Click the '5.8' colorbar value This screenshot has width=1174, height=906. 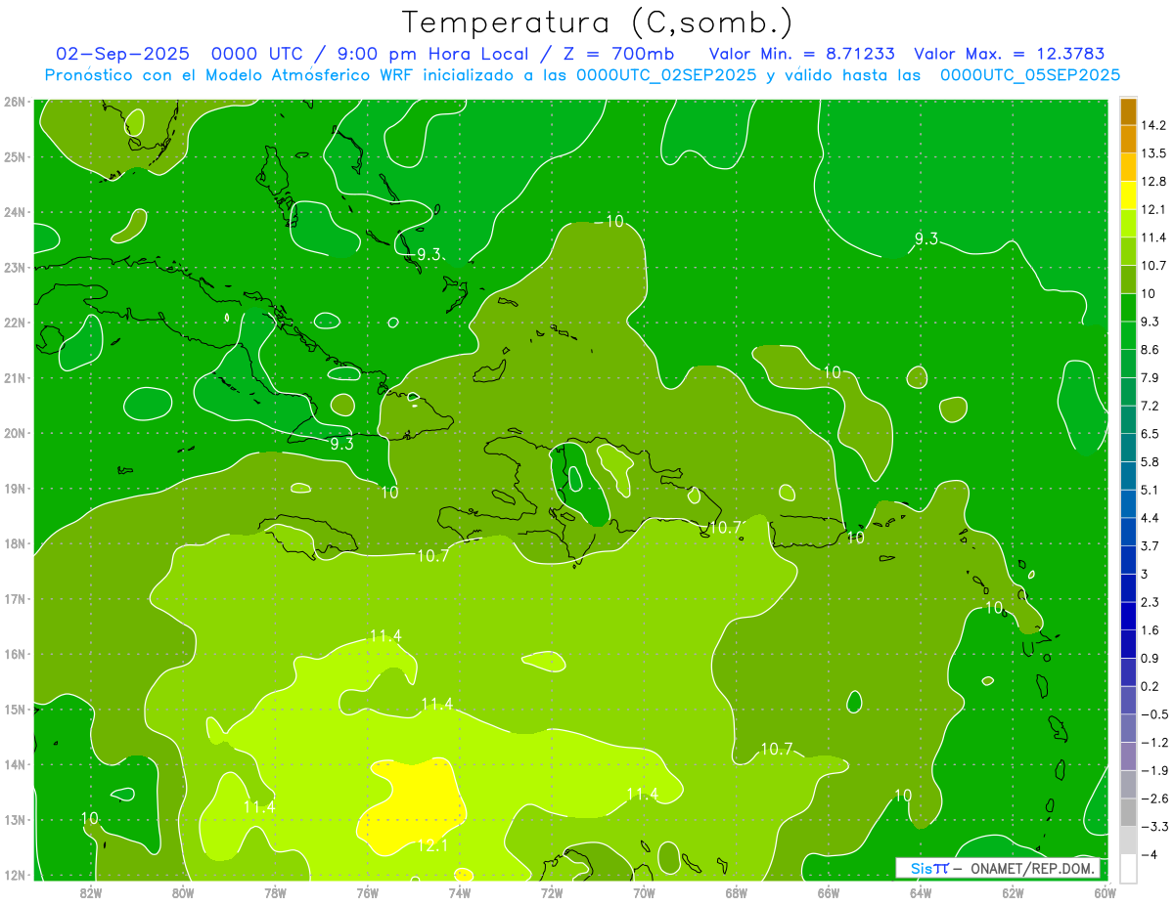tap(1150, 462)
